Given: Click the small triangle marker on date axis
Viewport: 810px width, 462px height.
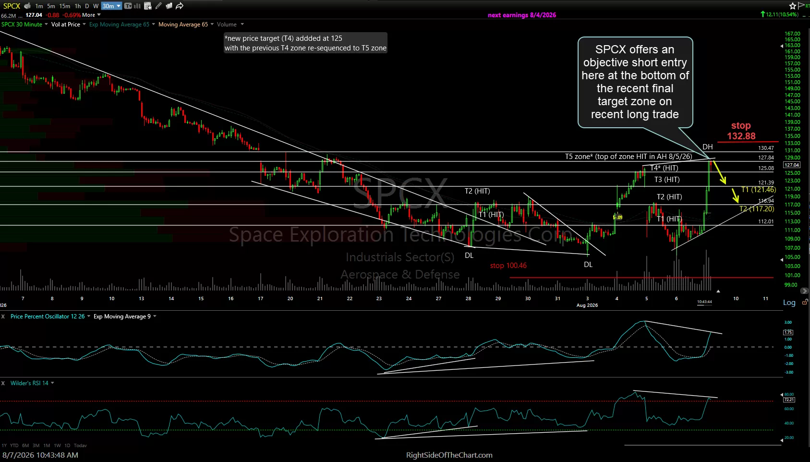Looking at the screenshot, I should click(x=718, y=291).
